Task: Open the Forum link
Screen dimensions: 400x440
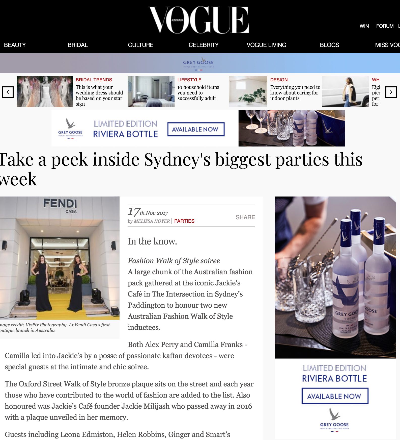Action: (385, 26)
